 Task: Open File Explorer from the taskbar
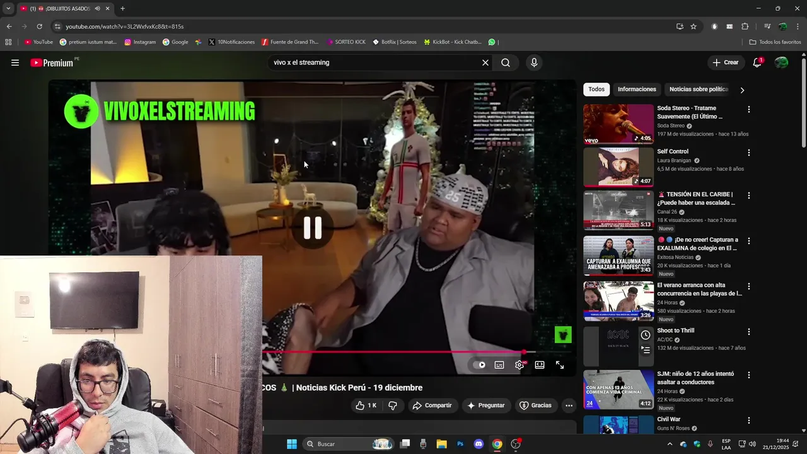[x=442, y=444]
